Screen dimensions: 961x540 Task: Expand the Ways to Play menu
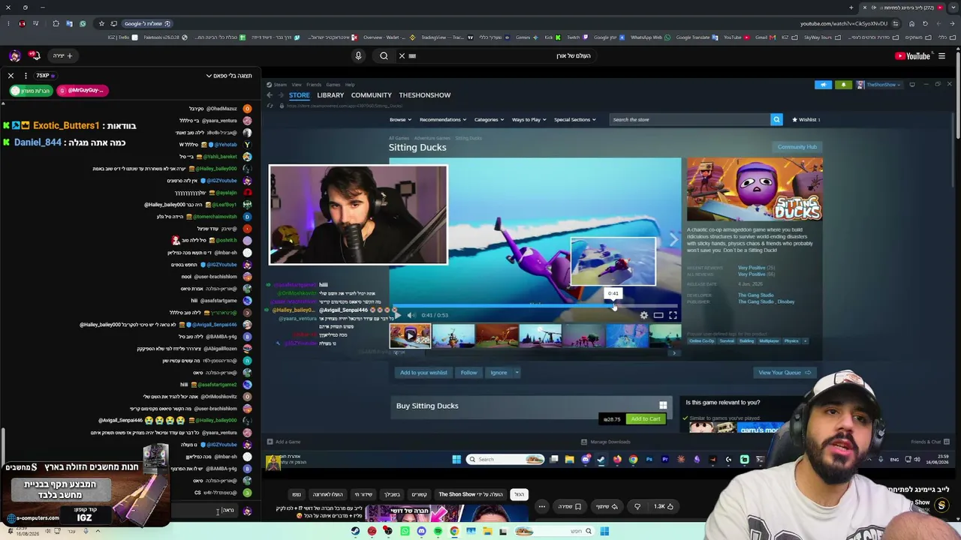pos(529,119)
